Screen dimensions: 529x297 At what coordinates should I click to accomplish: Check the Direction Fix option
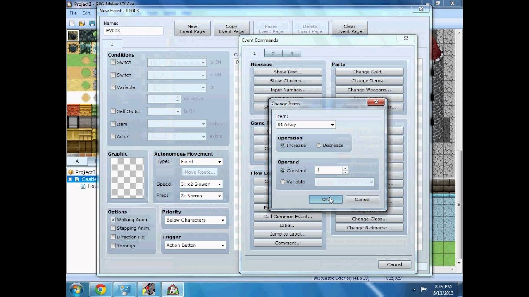(113, 237)
